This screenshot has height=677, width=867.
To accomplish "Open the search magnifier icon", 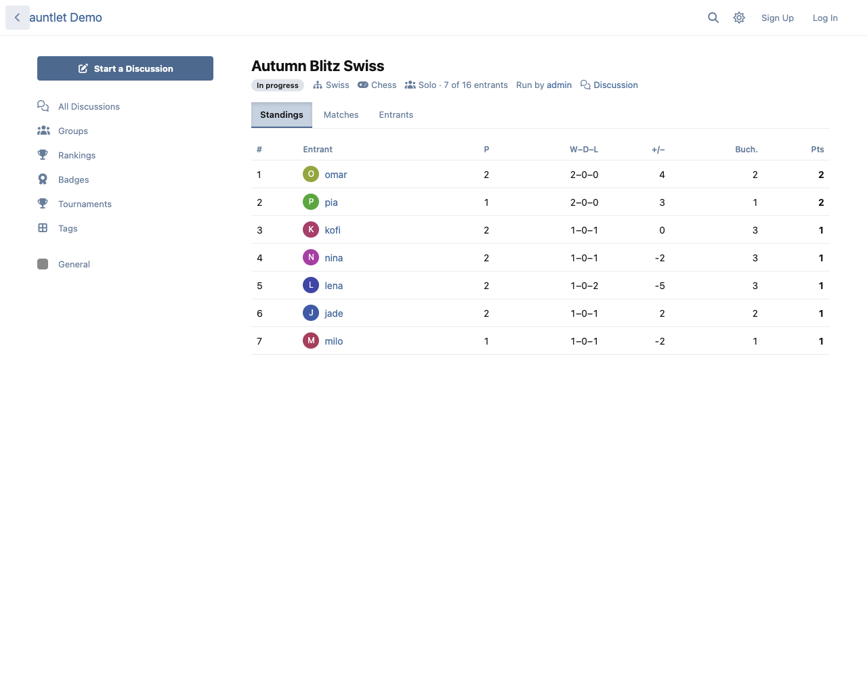I will (x=713, y=18).
